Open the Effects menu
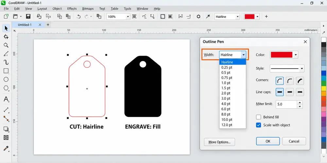 click(72, 8)
